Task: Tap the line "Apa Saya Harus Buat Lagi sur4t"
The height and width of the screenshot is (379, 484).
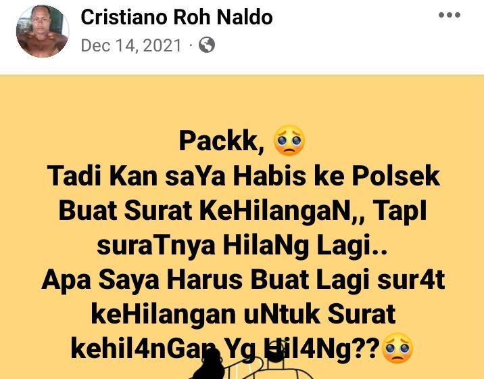Action: 243,280
